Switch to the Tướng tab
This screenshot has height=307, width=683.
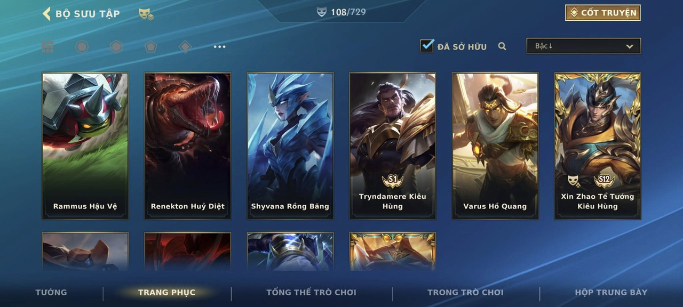(x=51, y=292)
